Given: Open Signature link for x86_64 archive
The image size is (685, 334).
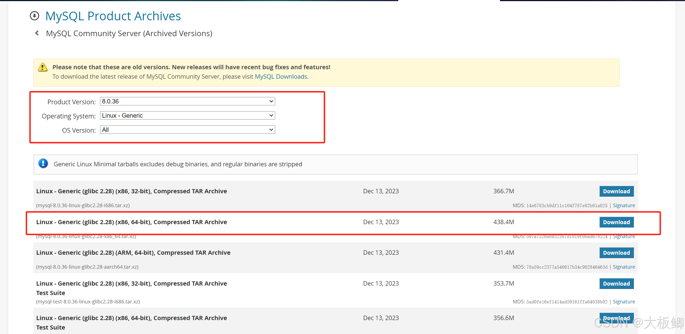Looking at the screenshot, I should (x=624, y=237).
